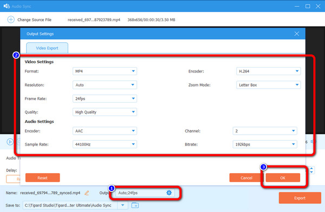Click the play button behind the dialog
The image size is (325, 212).
(x=10, y=142)
